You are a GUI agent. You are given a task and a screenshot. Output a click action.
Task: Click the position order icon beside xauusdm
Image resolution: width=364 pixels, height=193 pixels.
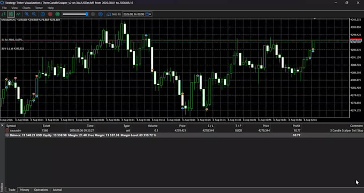pos(7,130)
